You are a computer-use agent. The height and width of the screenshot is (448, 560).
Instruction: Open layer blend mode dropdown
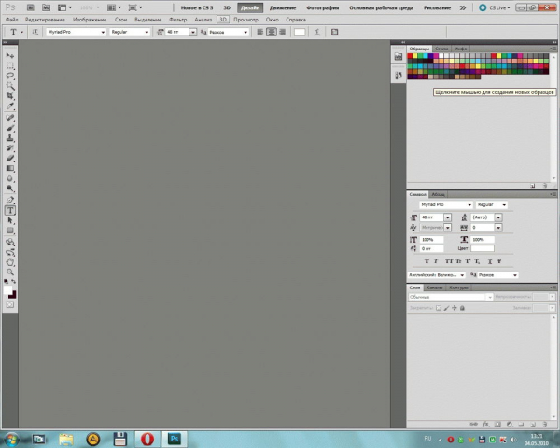coord(451,297)
